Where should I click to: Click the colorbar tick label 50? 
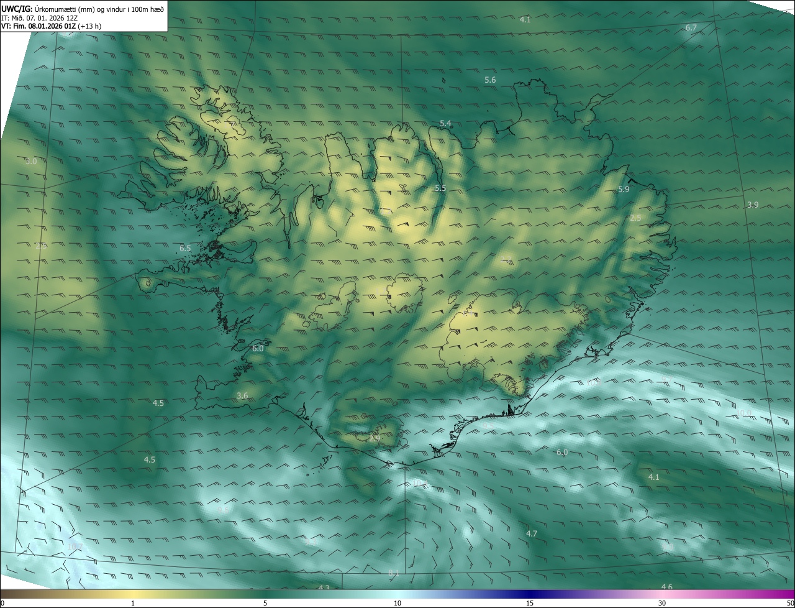[x=790, y=603]
